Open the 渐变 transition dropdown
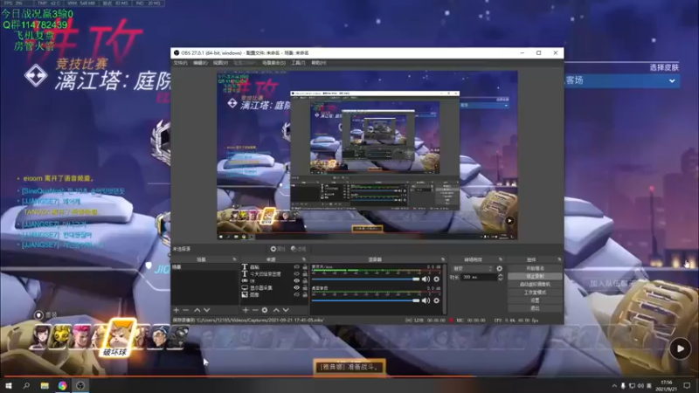Screen dimensions: 699x393 [473, 269]
